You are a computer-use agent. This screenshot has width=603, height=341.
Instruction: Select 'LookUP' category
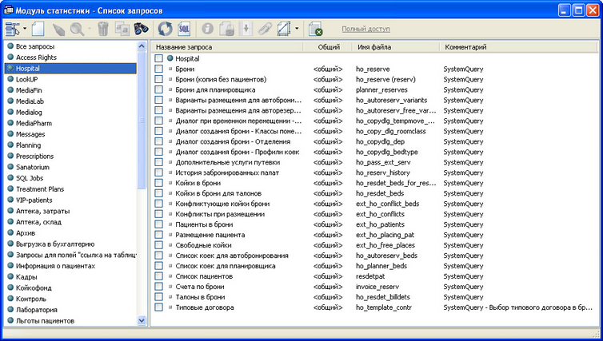26,80
